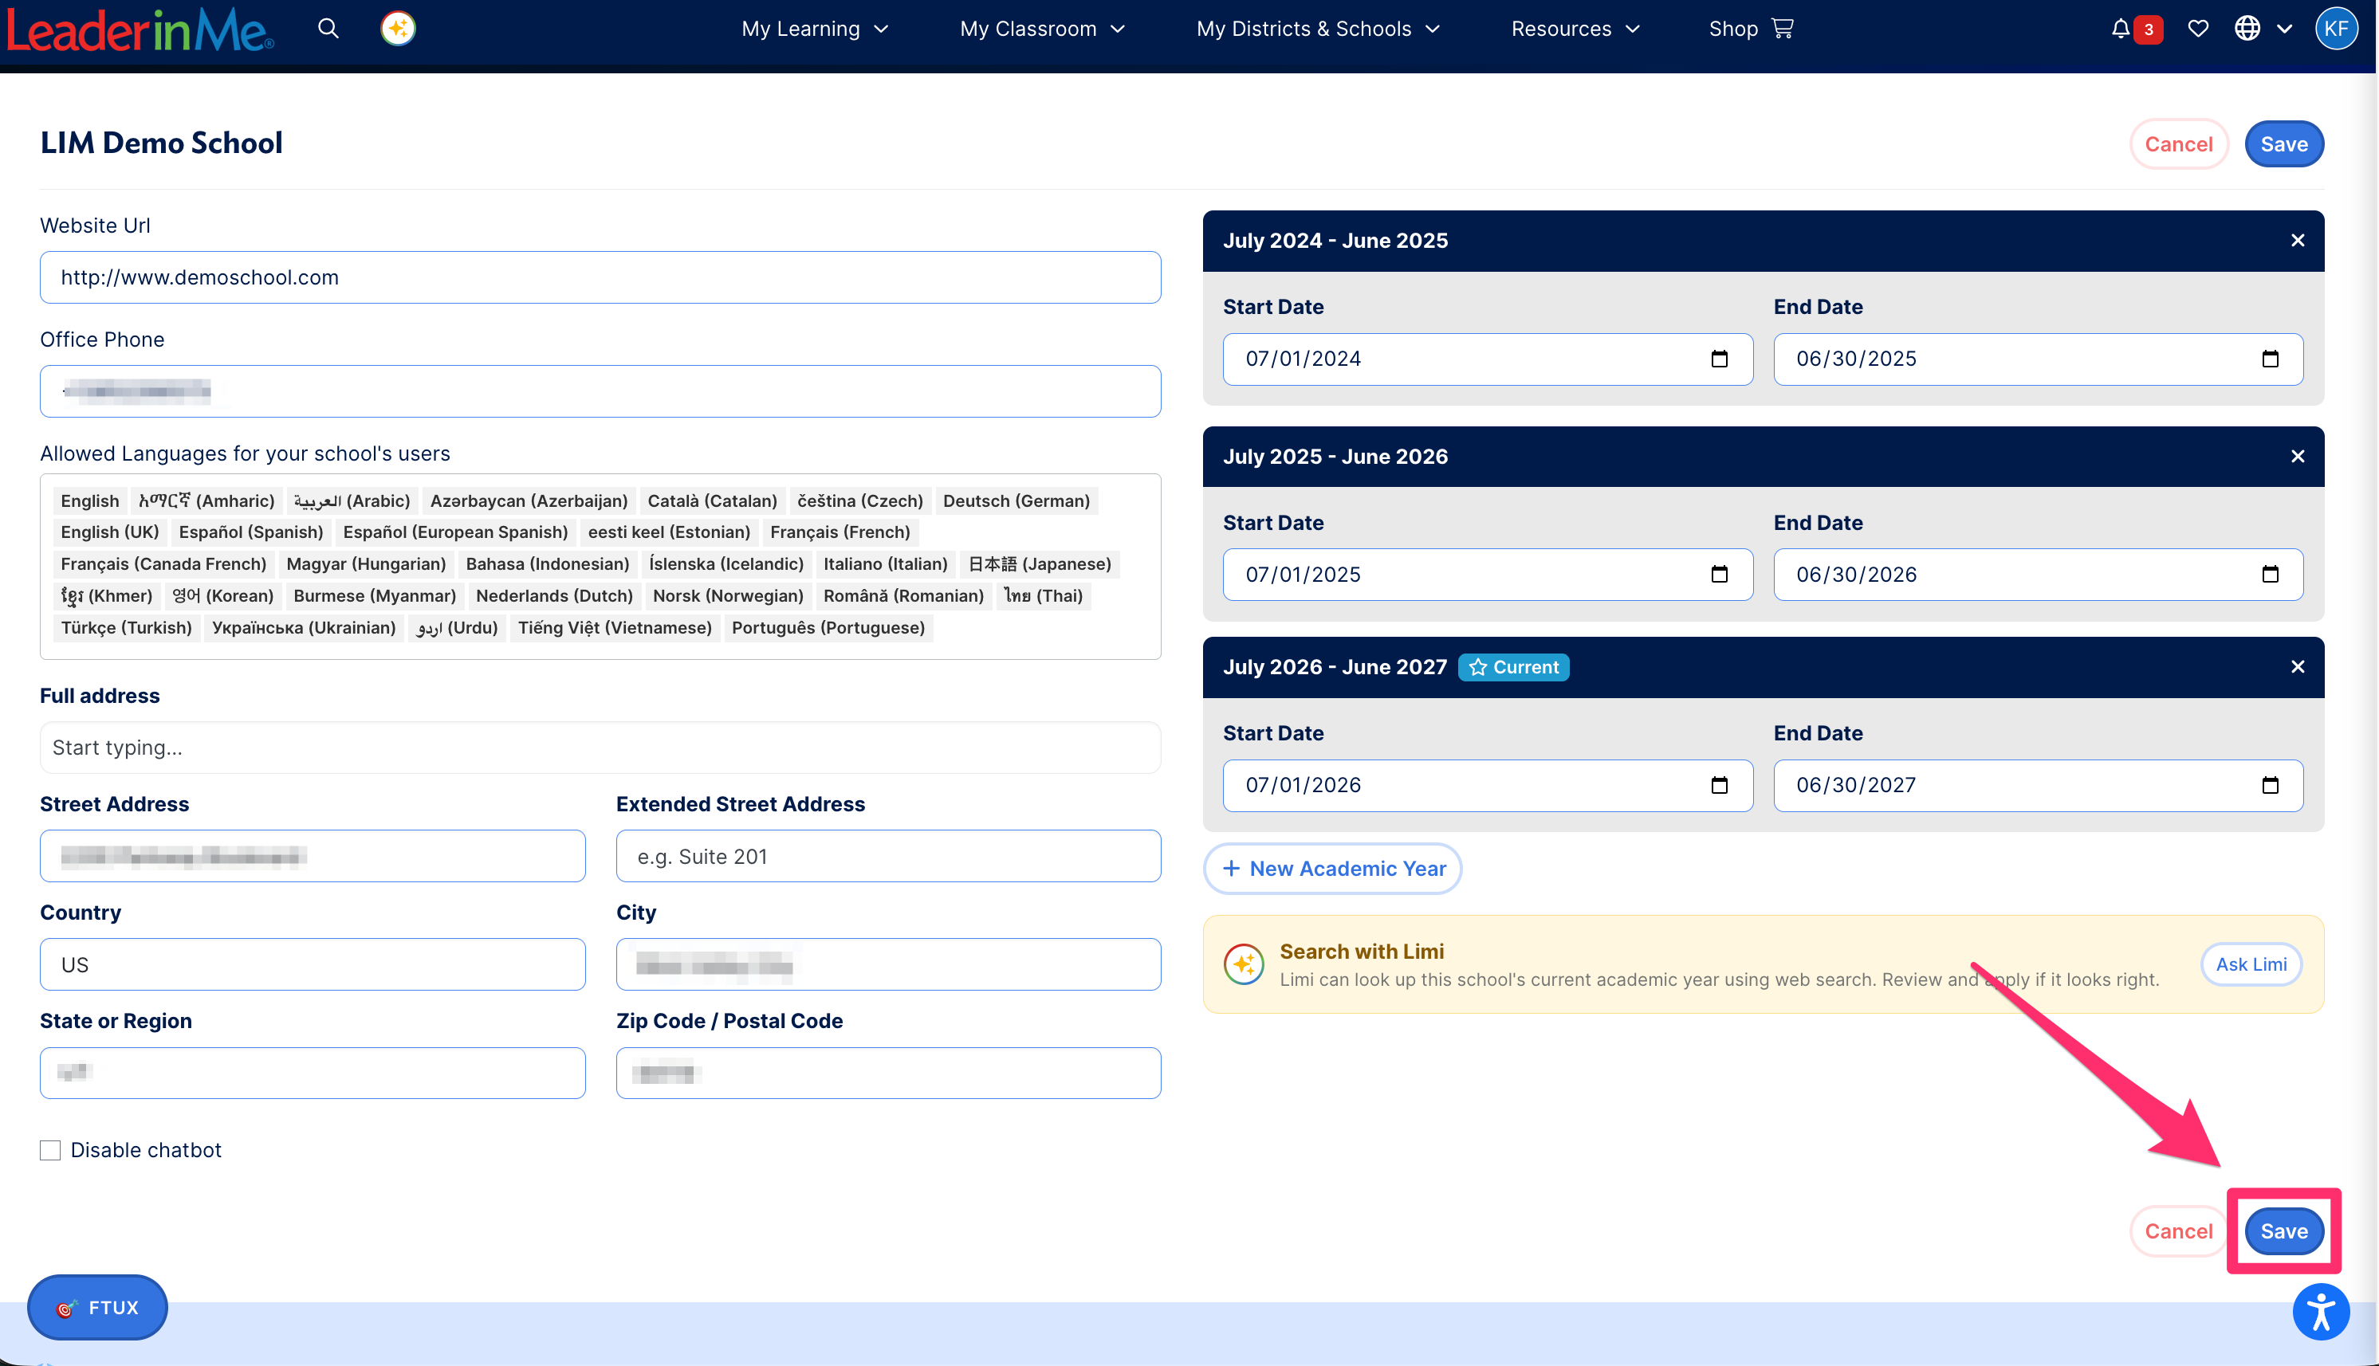Select the Tiếng Việt (Vietnamese) language tag
Image resolution: width=2379 pixels, height=1366 pixels.
[615, 628]
